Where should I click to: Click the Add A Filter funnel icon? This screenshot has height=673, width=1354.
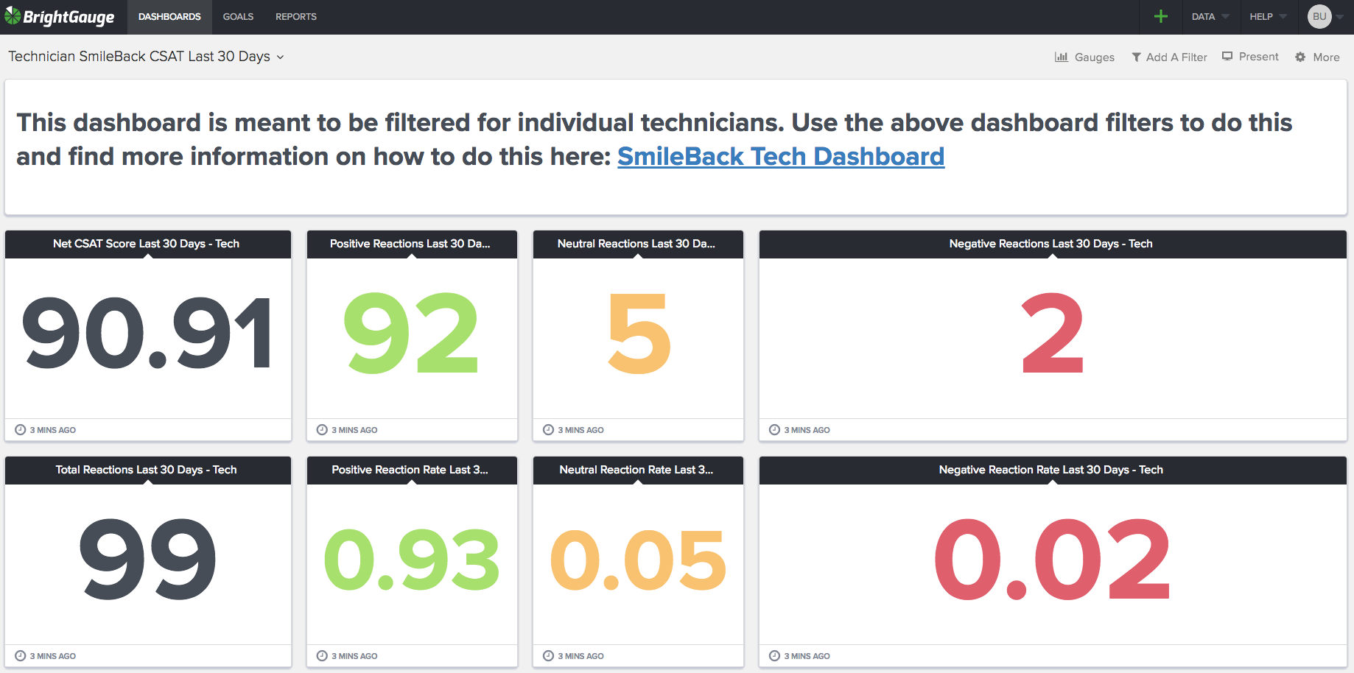pos(1137,57)
